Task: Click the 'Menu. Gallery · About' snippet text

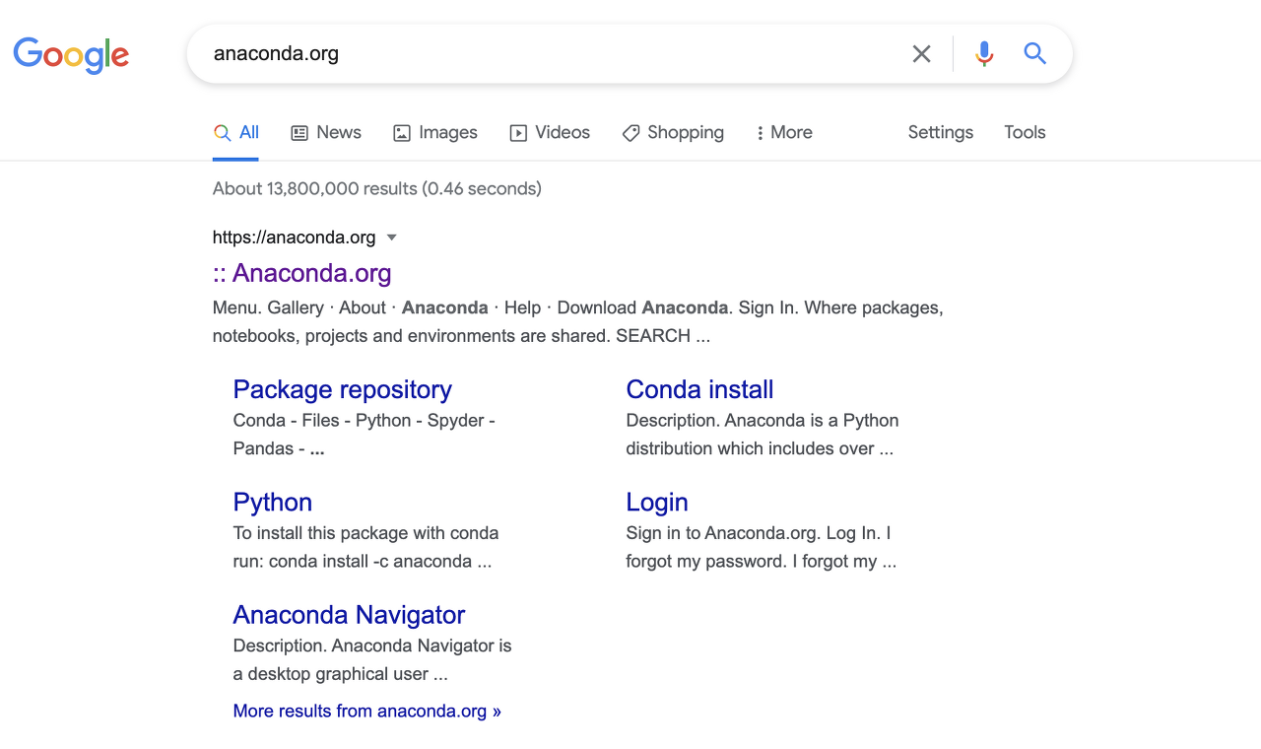Action: 578,322
